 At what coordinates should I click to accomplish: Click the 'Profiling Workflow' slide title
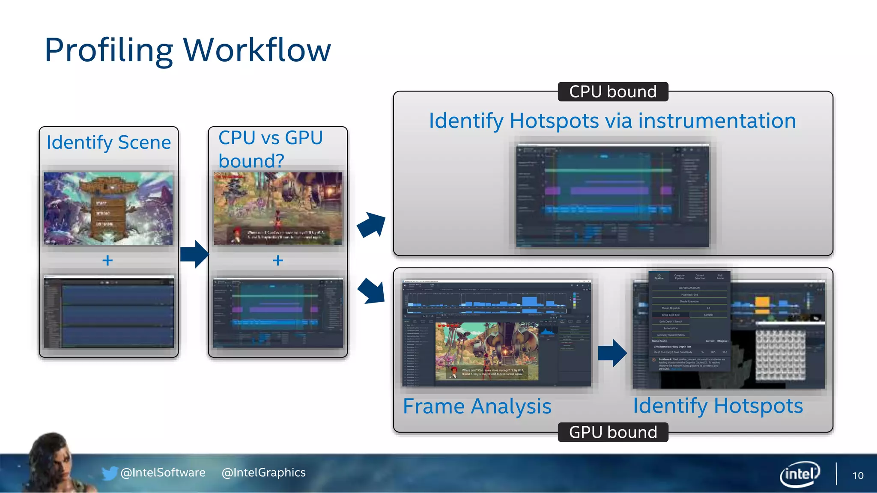pos(188,50)
